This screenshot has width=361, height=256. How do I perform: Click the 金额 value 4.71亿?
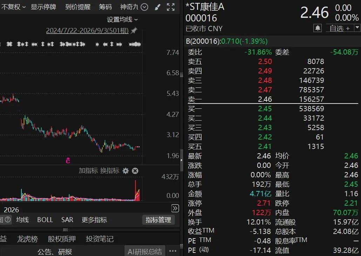[x=261, y=194]
